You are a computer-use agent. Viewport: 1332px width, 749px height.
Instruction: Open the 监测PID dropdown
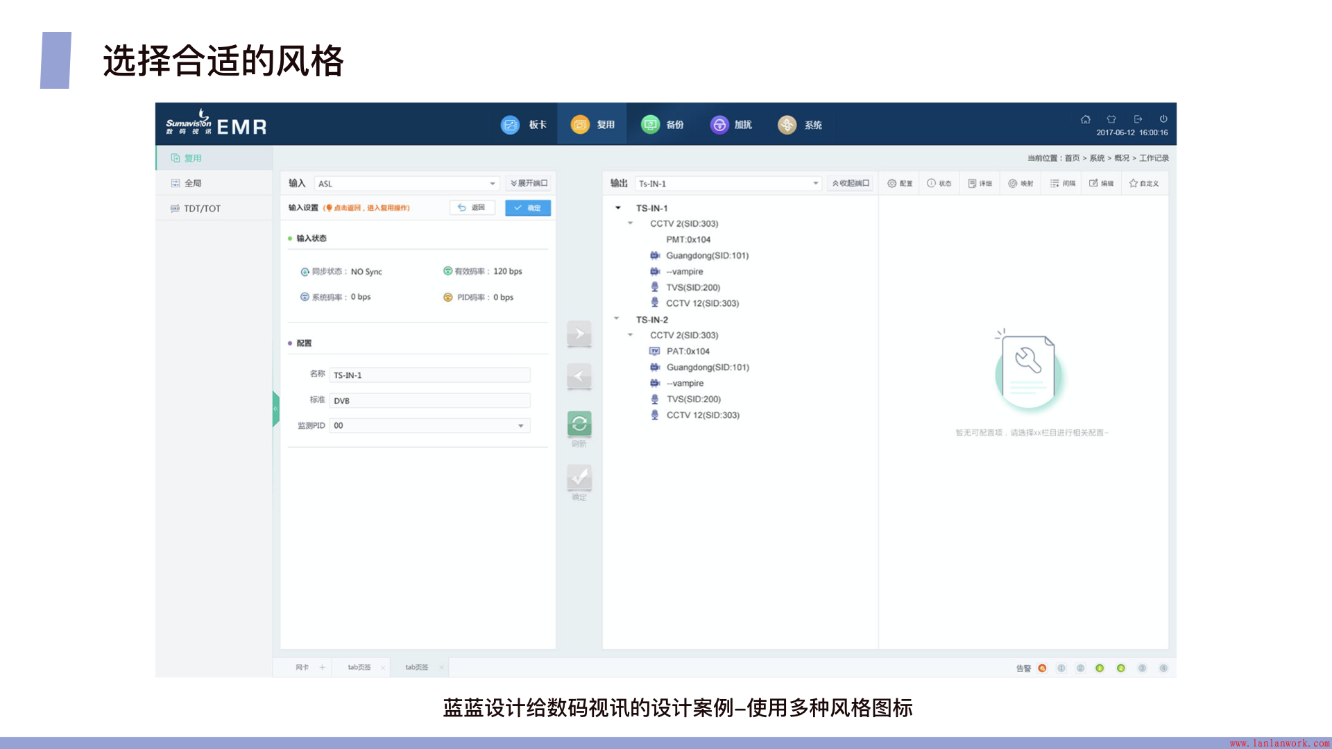coord(520,426)
